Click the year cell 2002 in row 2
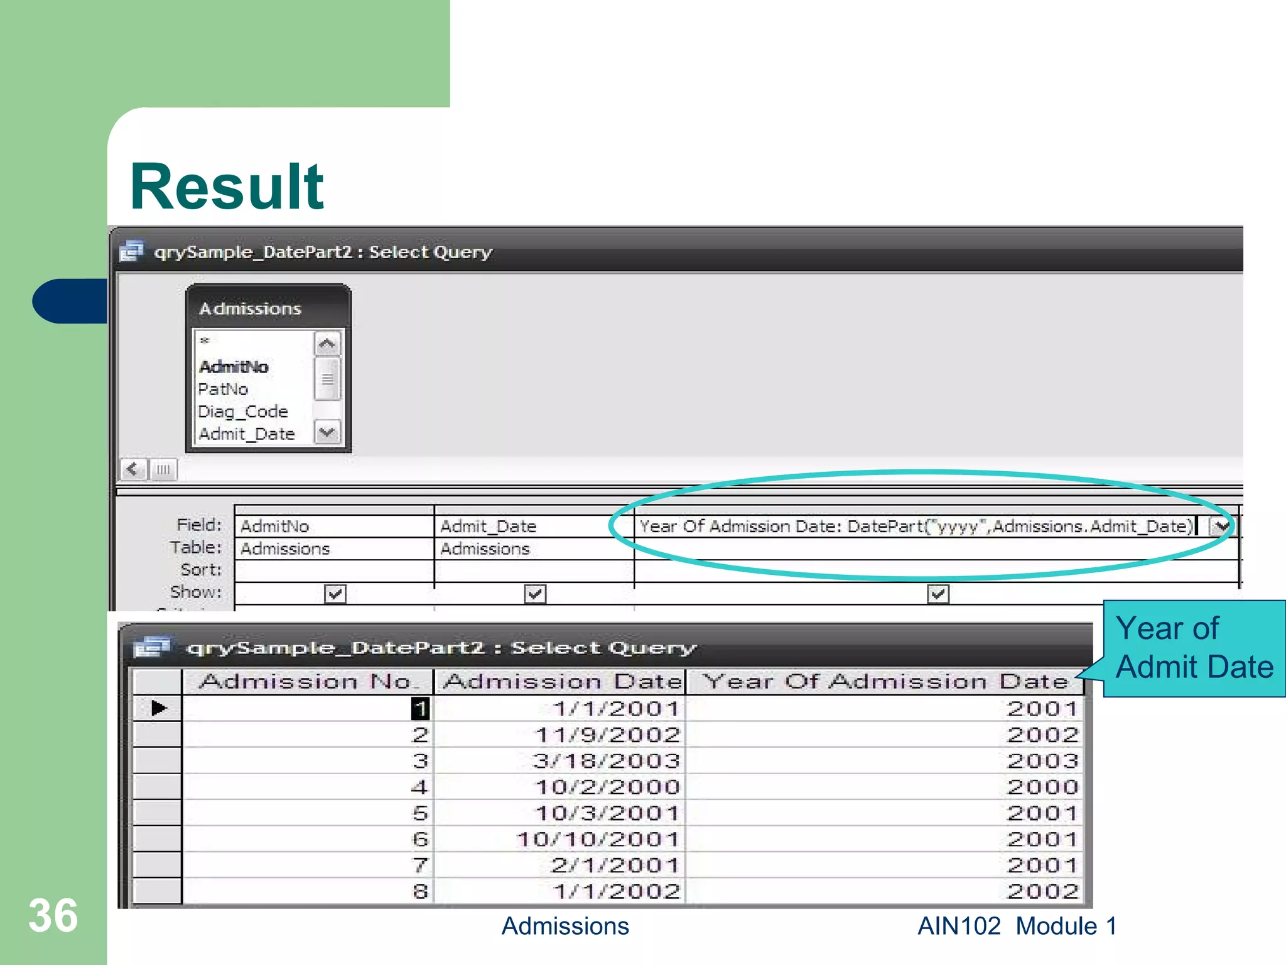This screenshot has width=1286, height=965. click(x=885, y=734)
